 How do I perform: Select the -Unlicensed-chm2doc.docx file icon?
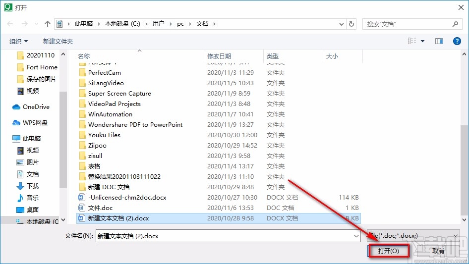point(82,197)
